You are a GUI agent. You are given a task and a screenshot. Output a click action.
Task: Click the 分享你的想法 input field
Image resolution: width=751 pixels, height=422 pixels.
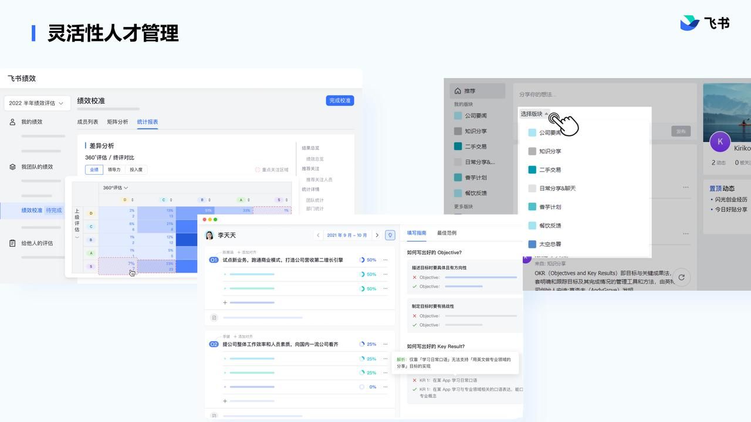[x=604, y=94]
